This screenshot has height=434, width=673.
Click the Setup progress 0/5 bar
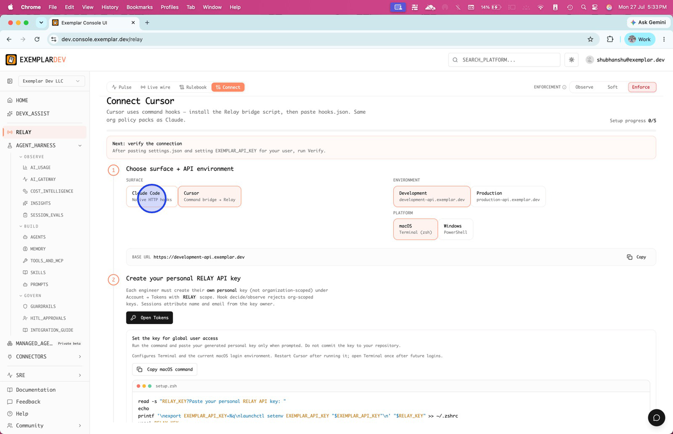click(x=381, y=130)
